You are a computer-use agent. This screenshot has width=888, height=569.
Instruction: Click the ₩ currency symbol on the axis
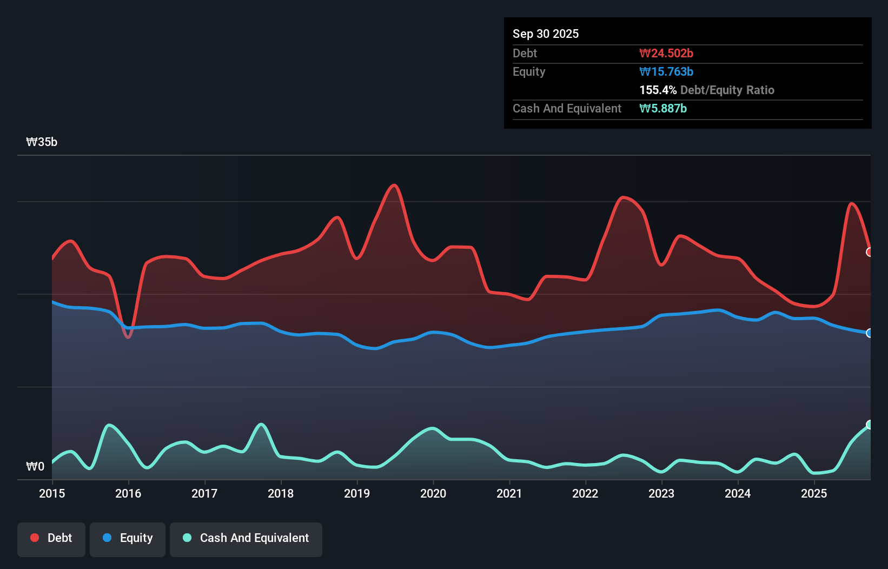coord(31,466)
